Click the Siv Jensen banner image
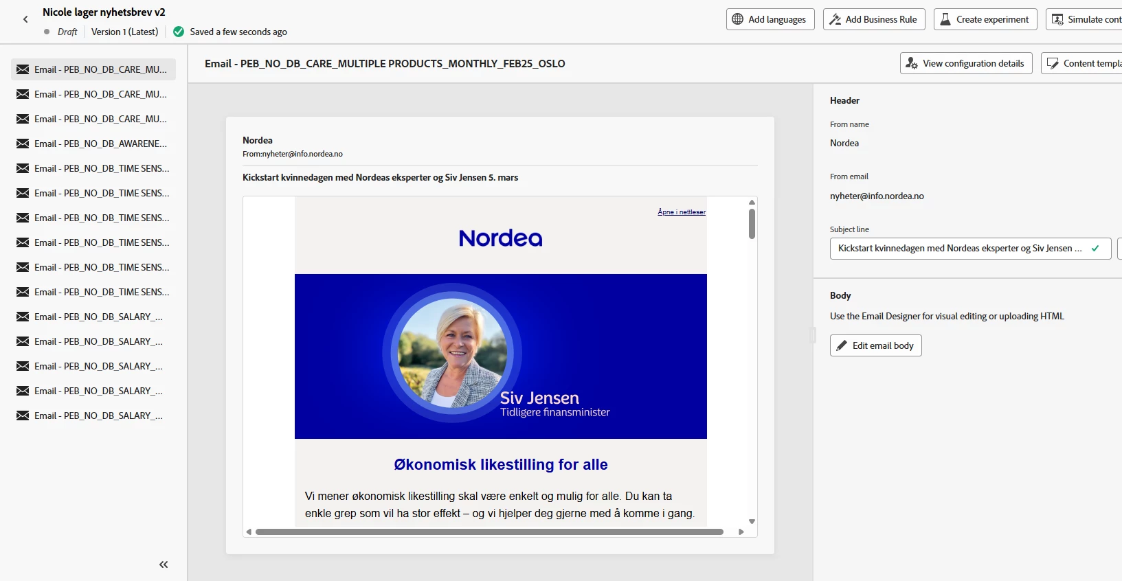The width and height of the screenshot is (1122, 581). tap(501, 356)
